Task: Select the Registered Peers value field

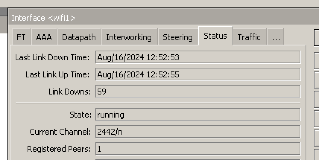Action: pos(198,148)
